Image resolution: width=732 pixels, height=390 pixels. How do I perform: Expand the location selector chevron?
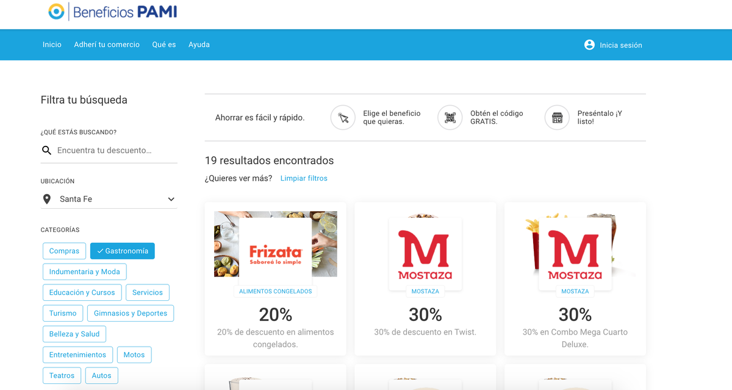click(x=171, y=198)
